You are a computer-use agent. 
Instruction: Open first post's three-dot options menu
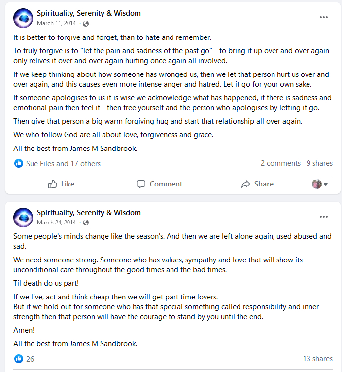click(x=323, y=17)
